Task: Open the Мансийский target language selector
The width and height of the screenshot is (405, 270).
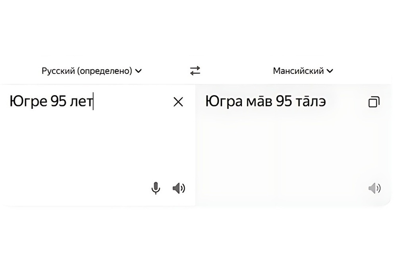Action: point(298,71)
